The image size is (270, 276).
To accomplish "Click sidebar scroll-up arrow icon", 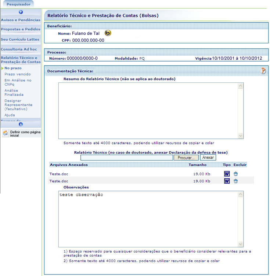I will coord(21,12).
